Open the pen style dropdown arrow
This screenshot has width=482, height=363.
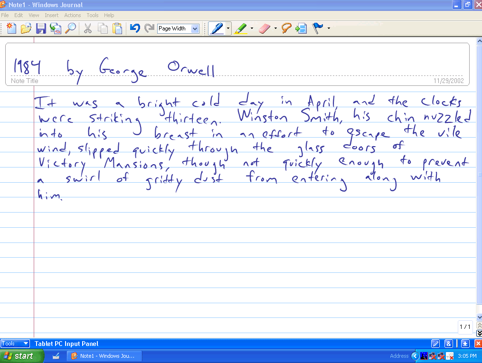click(227, 28)
